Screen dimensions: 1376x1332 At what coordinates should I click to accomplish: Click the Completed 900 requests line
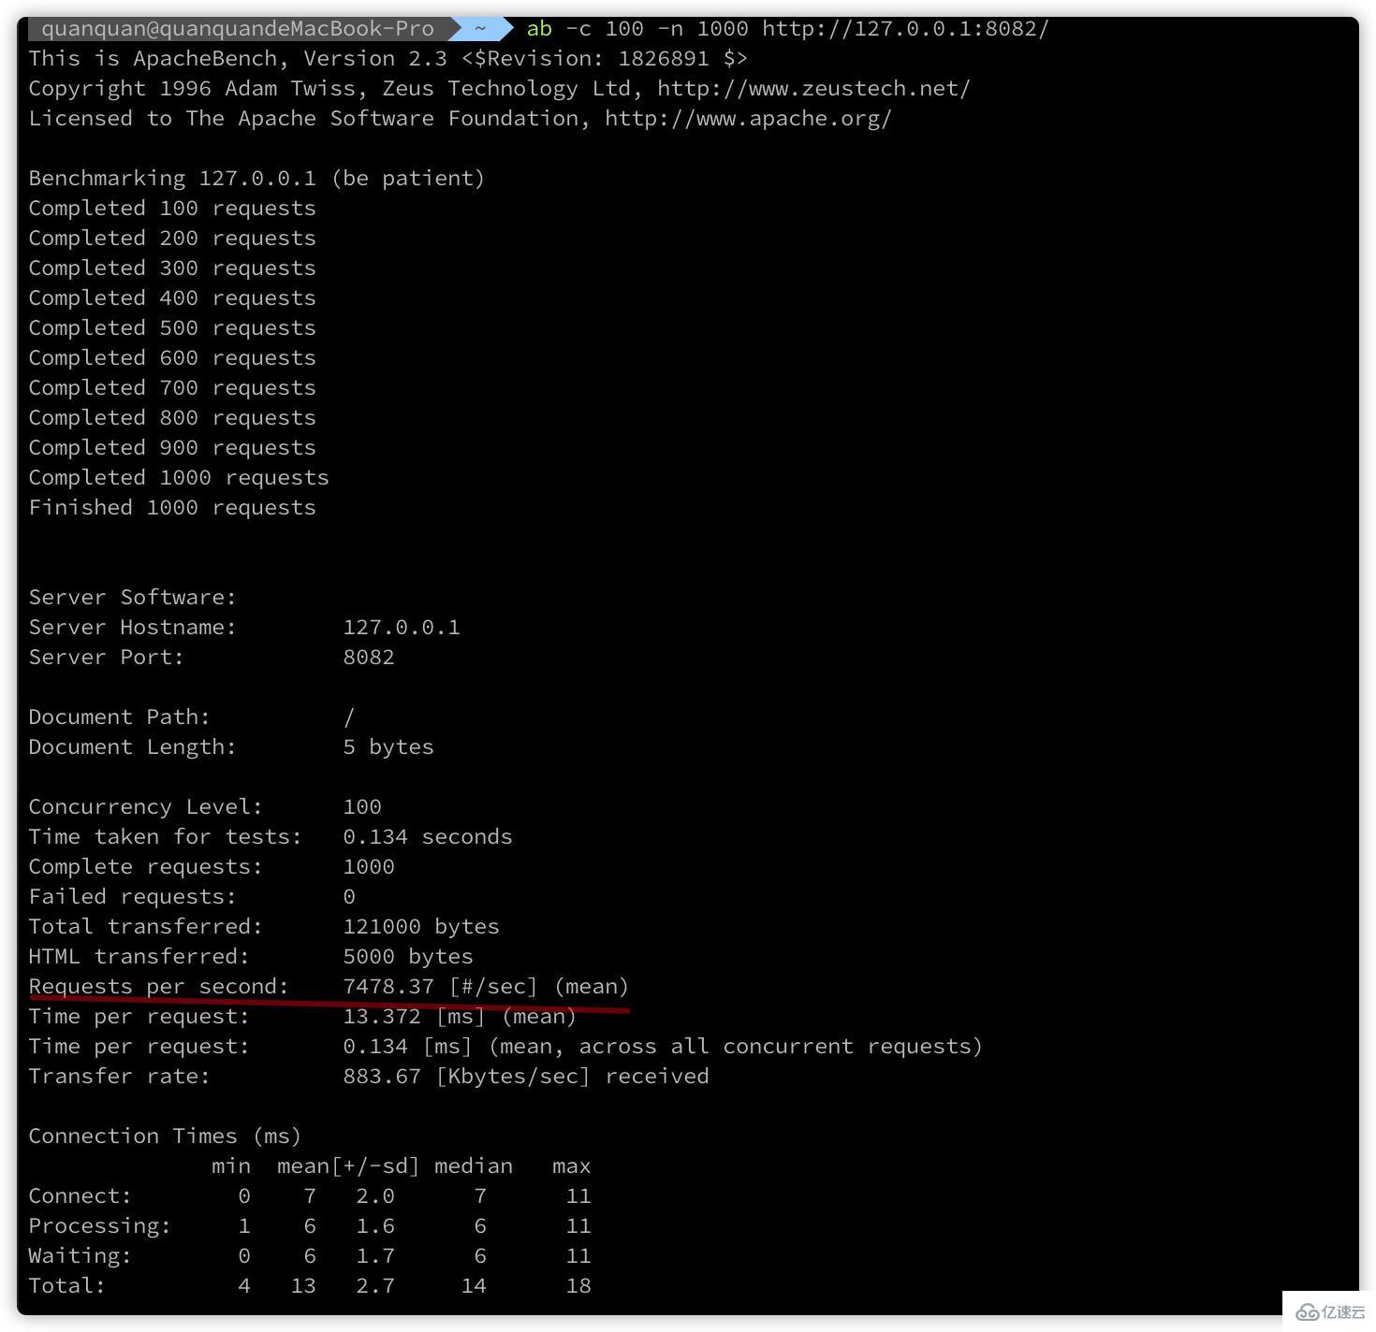click(172, 447)
